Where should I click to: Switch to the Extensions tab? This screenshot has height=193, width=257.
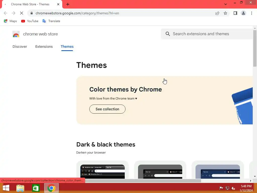[x=44, y=46]
